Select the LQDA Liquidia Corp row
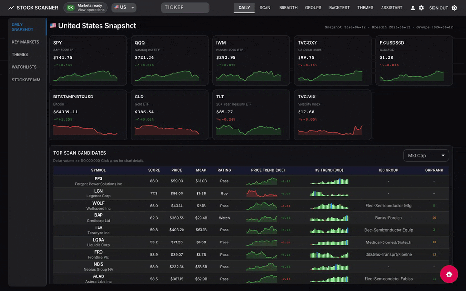The width and height of the screenshot is (466, 291). tap(251, 242)
